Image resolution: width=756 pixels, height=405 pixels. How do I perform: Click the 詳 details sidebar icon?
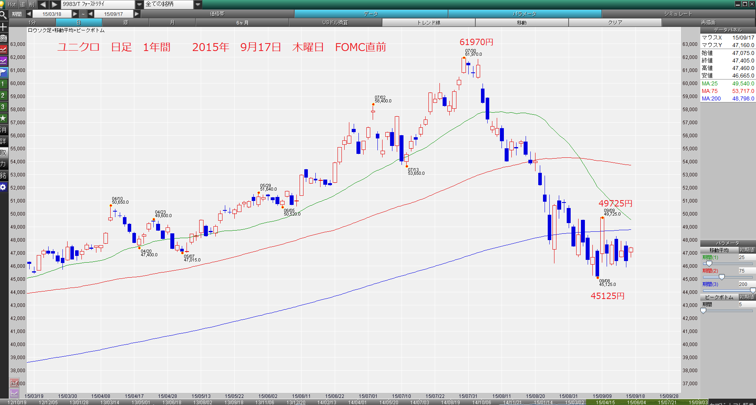[4, 141]
